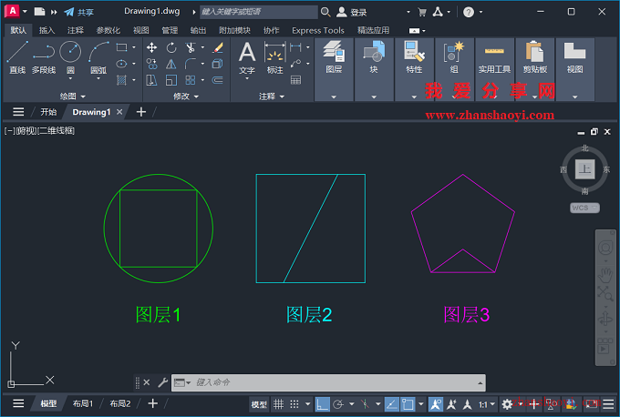Screen dimensions: 620x417
Task: Open the Express Tools ribbon tab
Action: click(318, 30)
